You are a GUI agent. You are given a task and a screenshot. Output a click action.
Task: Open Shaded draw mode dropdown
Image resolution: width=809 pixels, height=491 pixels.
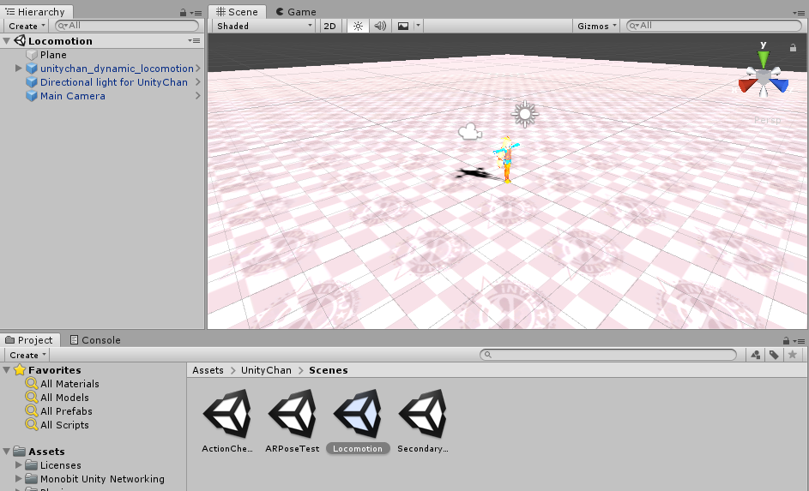[x=263, y=26]
